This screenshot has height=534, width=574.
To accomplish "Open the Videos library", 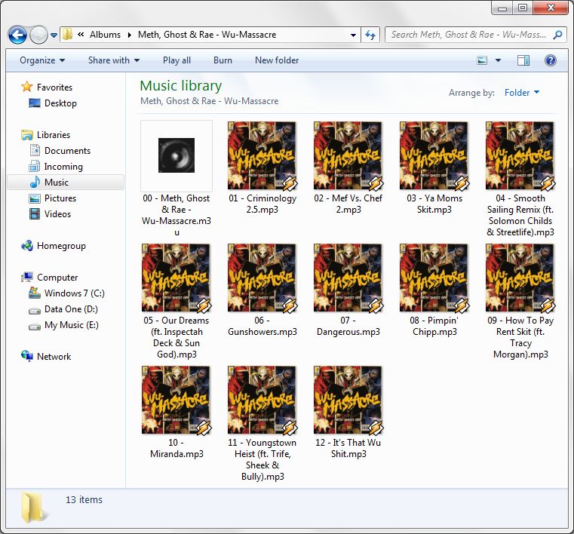I will pyautogui.click(x=57, y=214).
